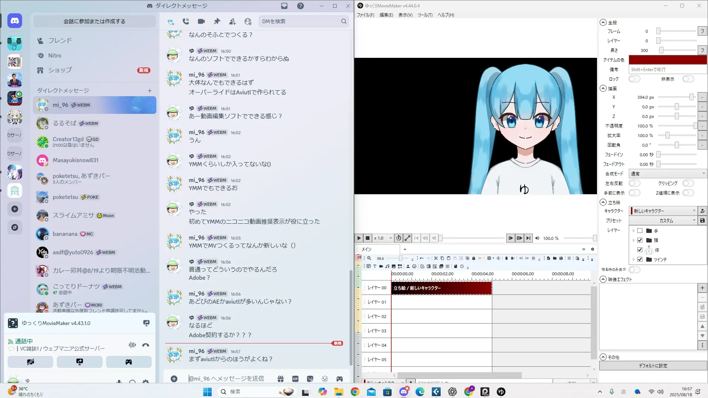The image size is (708, 398).
Task: Open the ツール(T) menu
Action: [425, 15]
